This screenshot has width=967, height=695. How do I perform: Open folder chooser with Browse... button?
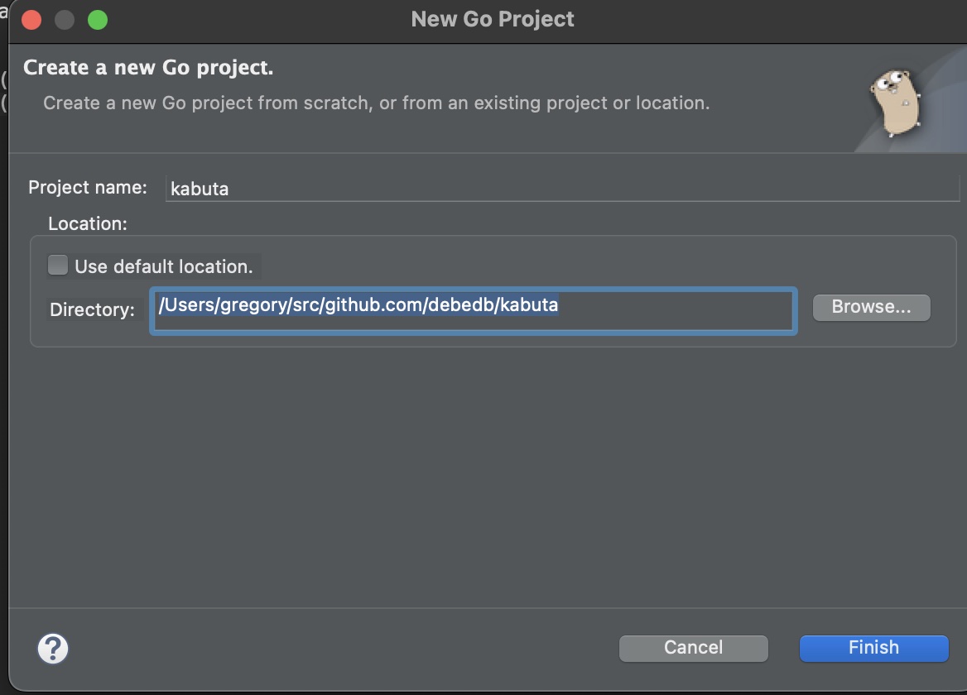[x=871, y=307]
